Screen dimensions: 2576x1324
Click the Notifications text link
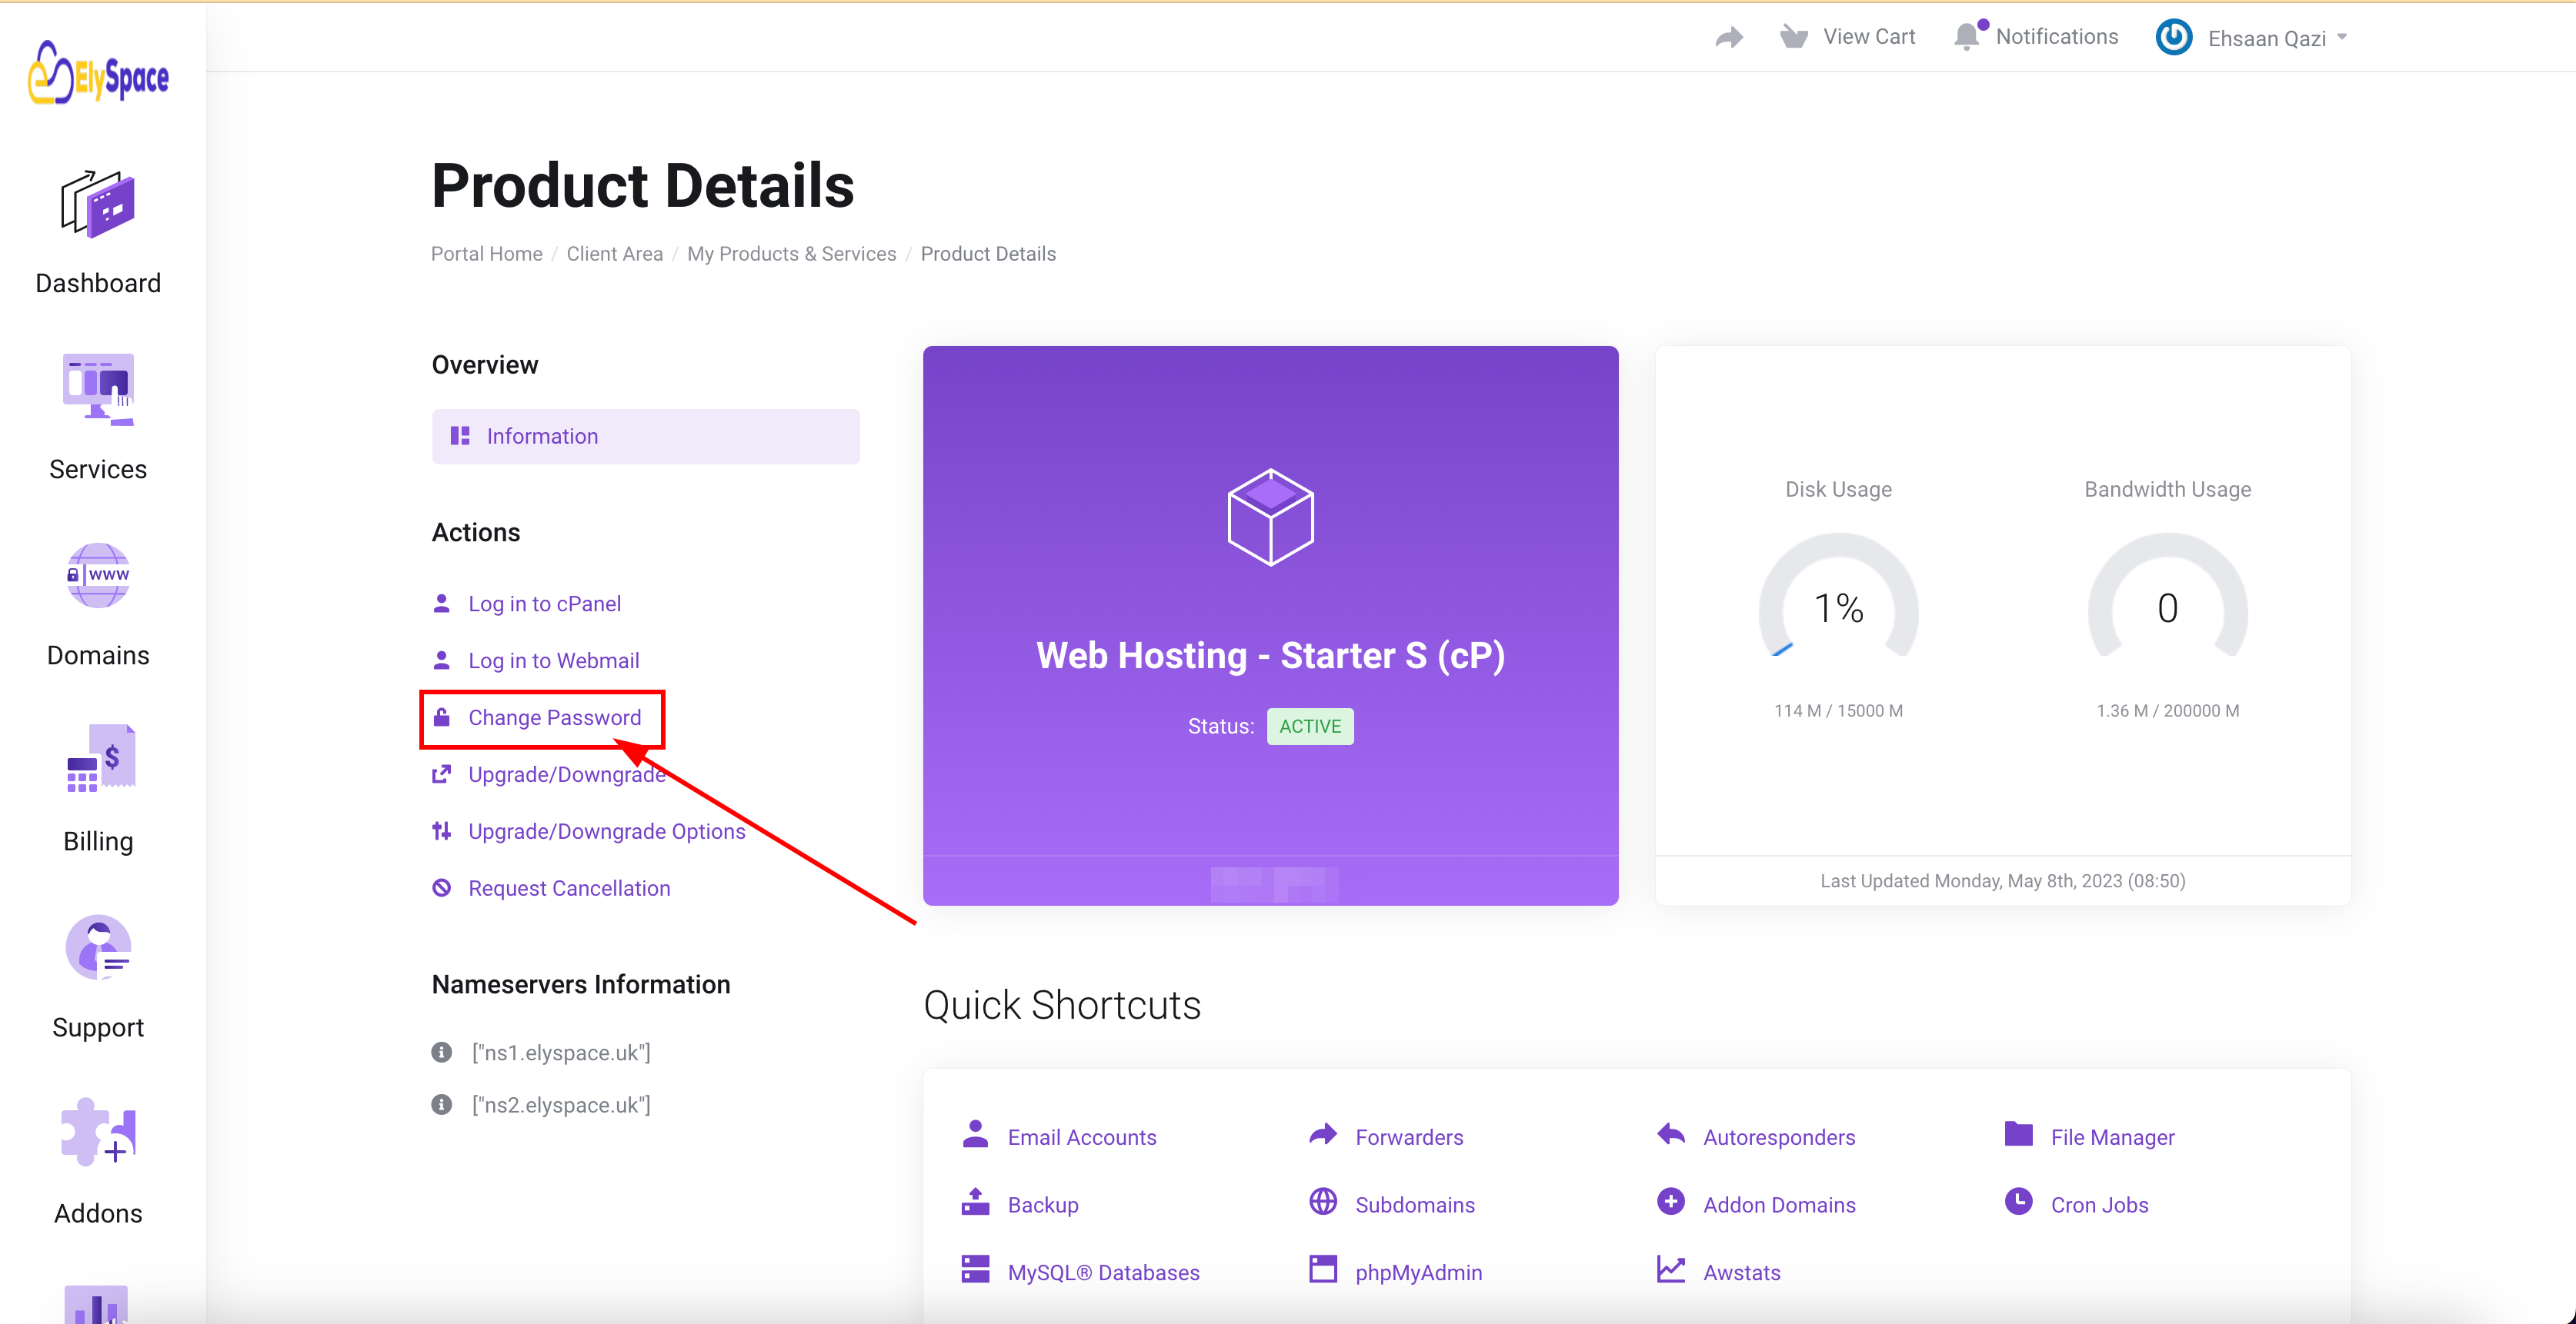(2057, 36)
